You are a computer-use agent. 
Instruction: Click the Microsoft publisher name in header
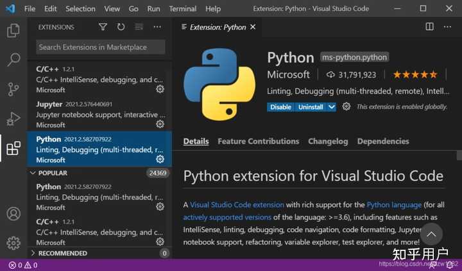click(x=289, y=75)
